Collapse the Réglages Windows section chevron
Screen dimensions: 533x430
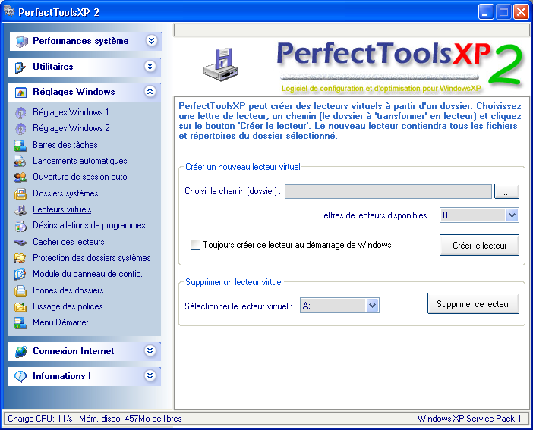tap(150, 91)
